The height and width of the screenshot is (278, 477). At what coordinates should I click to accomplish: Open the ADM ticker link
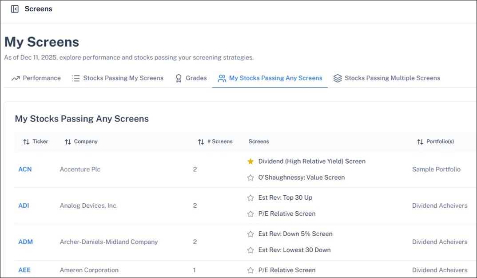(26, 242)
